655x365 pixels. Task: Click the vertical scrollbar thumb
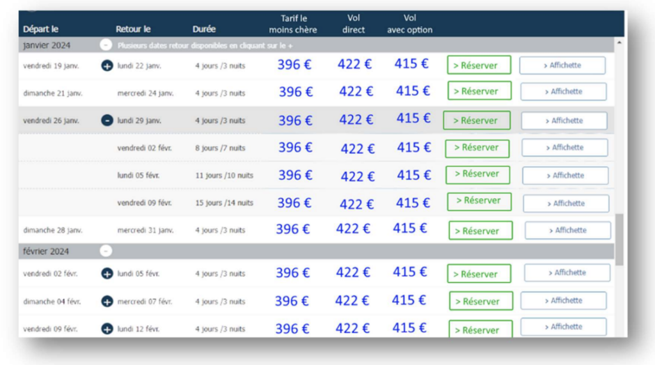pyautogui.click(x=619, y=240)
